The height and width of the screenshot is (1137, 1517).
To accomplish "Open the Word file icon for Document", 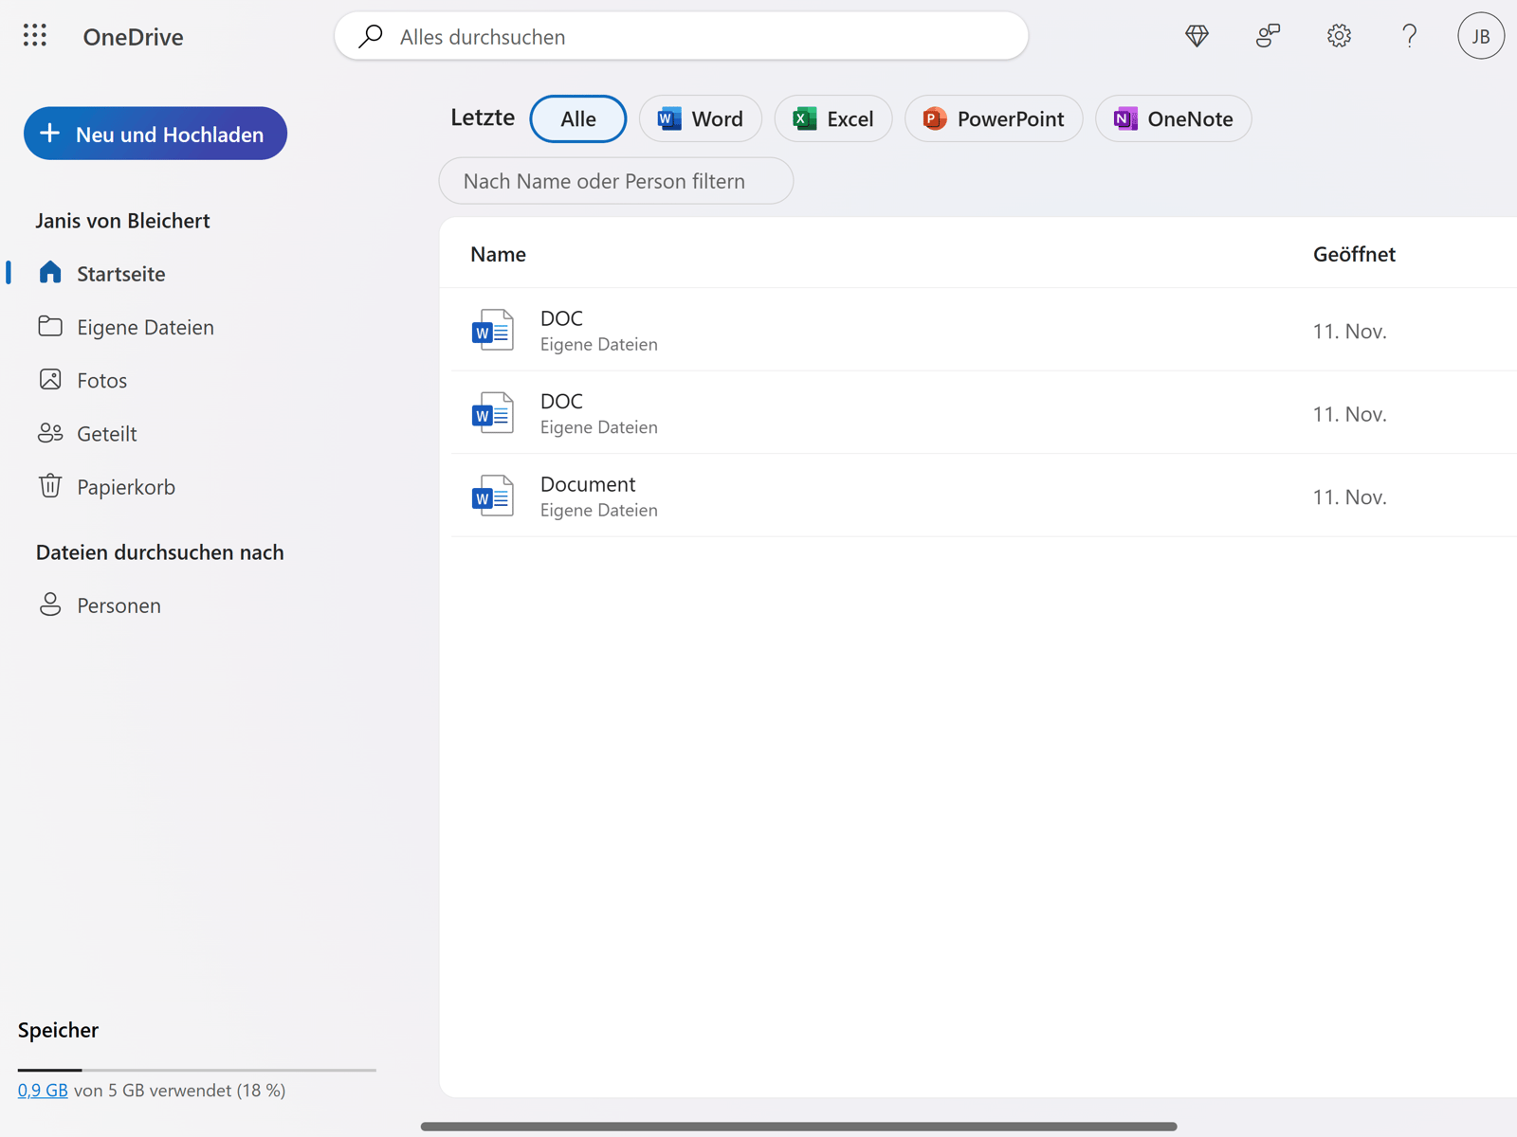I will (x=492, y=496).
